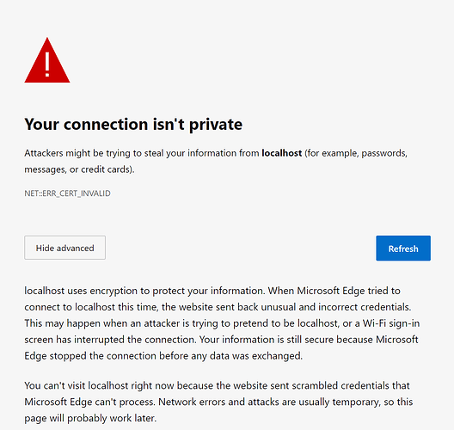Click the white exclamation mark inside the triangle
Viewport: 454px width, 430px height.
tap(47, 64)
